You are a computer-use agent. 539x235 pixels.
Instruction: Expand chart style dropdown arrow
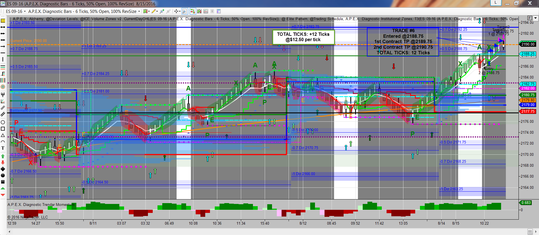pos(149,11)
